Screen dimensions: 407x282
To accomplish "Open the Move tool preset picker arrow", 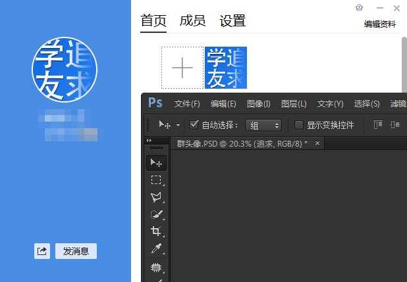I will pyautogui.click(x=178, y=125).
